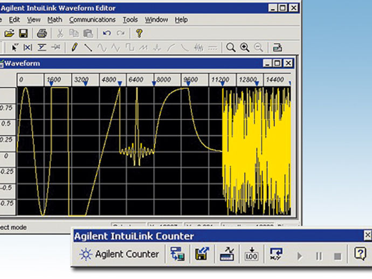372x279 pixels.
Task: Select the segment marker near 12800
Action: [x=257, y=83]
